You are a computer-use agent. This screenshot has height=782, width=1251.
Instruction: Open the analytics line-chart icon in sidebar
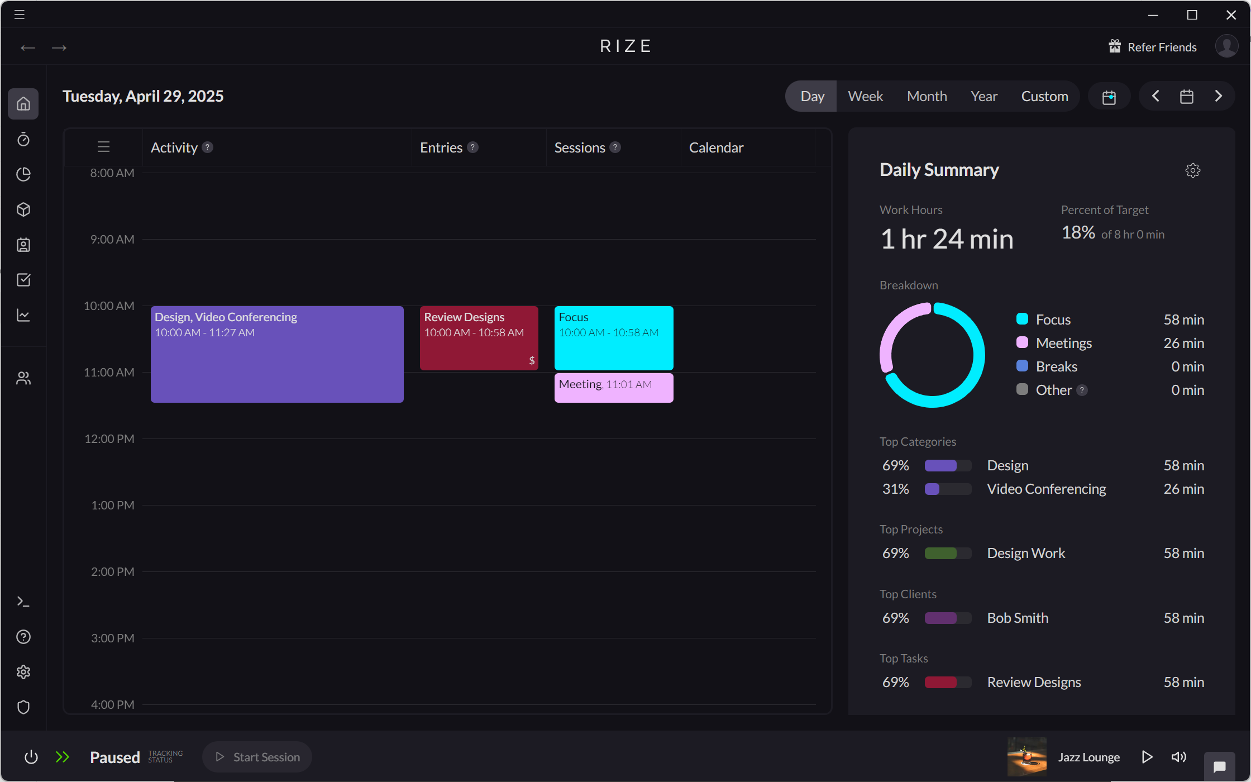pos(23,315)
